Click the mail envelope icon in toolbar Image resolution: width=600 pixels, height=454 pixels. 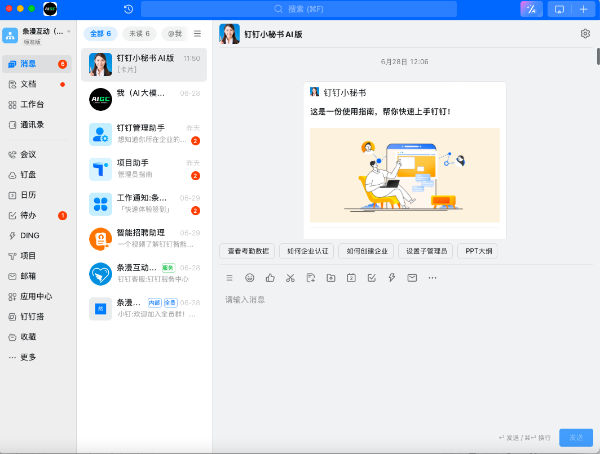pos(412,278)
